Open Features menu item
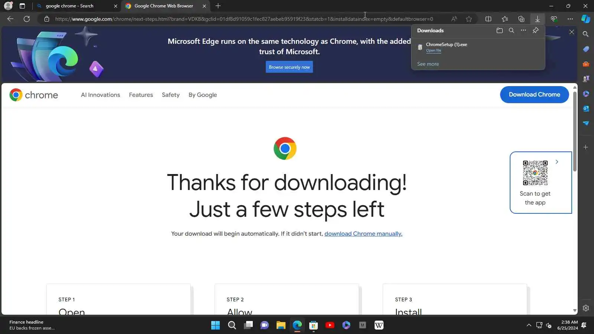This screenshot has height=334, width=594. point(141,95)
